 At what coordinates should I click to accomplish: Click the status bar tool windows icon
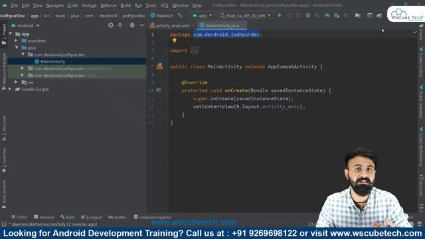pyautogui.click(x=4, y=224)
